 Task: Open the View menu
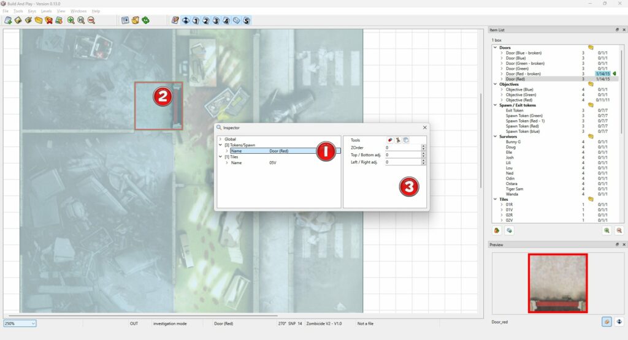click(x=61, y=11)
